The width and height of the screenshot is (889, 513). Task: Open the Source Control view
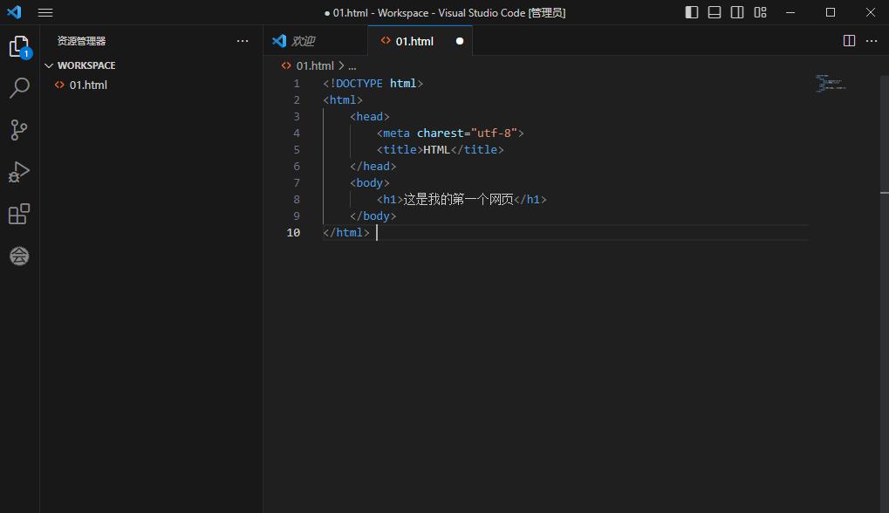coord(19,129)
